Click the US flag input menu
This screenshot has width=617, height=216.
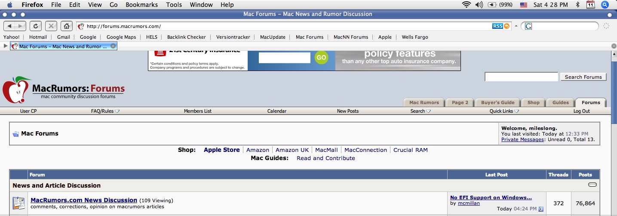click(x=523, y=5)
